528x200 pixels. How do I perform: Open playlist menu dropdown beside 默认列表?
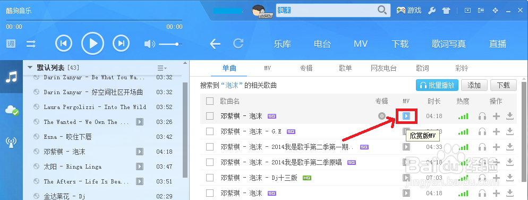[162, 68]
